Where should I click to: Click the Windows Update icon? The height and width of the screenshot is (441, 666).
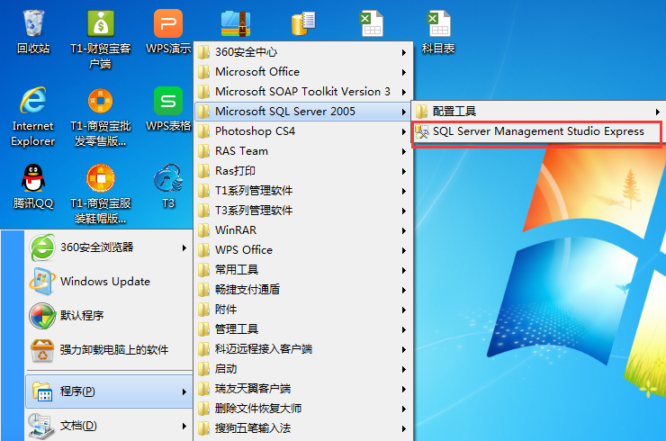click(42, 282)
